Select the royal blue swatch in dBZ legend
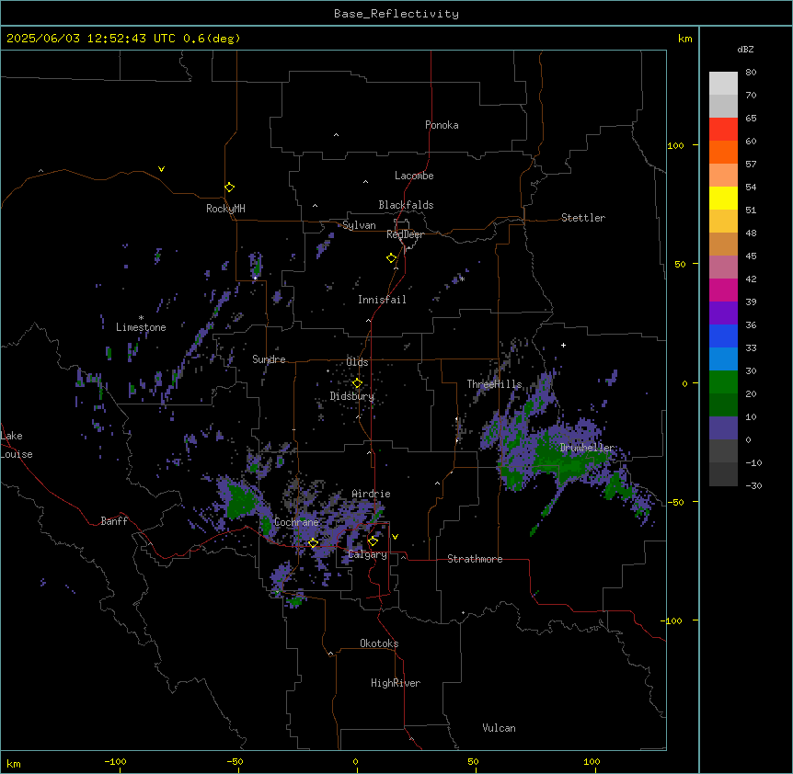 point(723,336)
